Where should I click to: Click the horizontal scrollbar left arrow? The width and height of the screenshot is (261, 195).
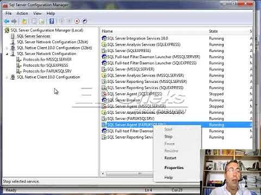coord(103,174)
